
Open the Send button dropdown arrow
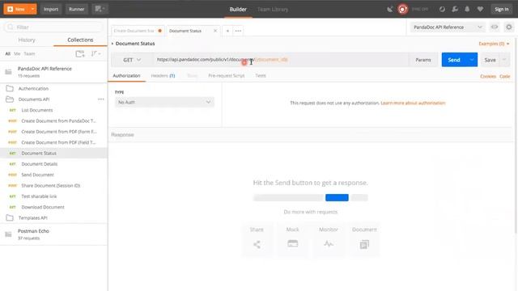[x=472, y=60]
